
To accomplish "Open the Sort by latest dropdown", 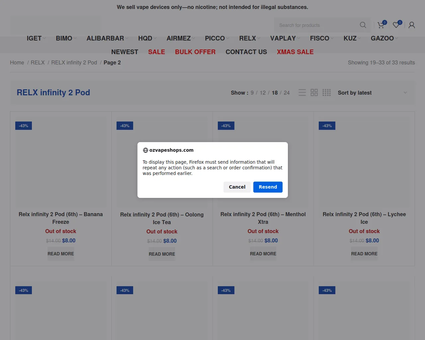I will 372,93.
